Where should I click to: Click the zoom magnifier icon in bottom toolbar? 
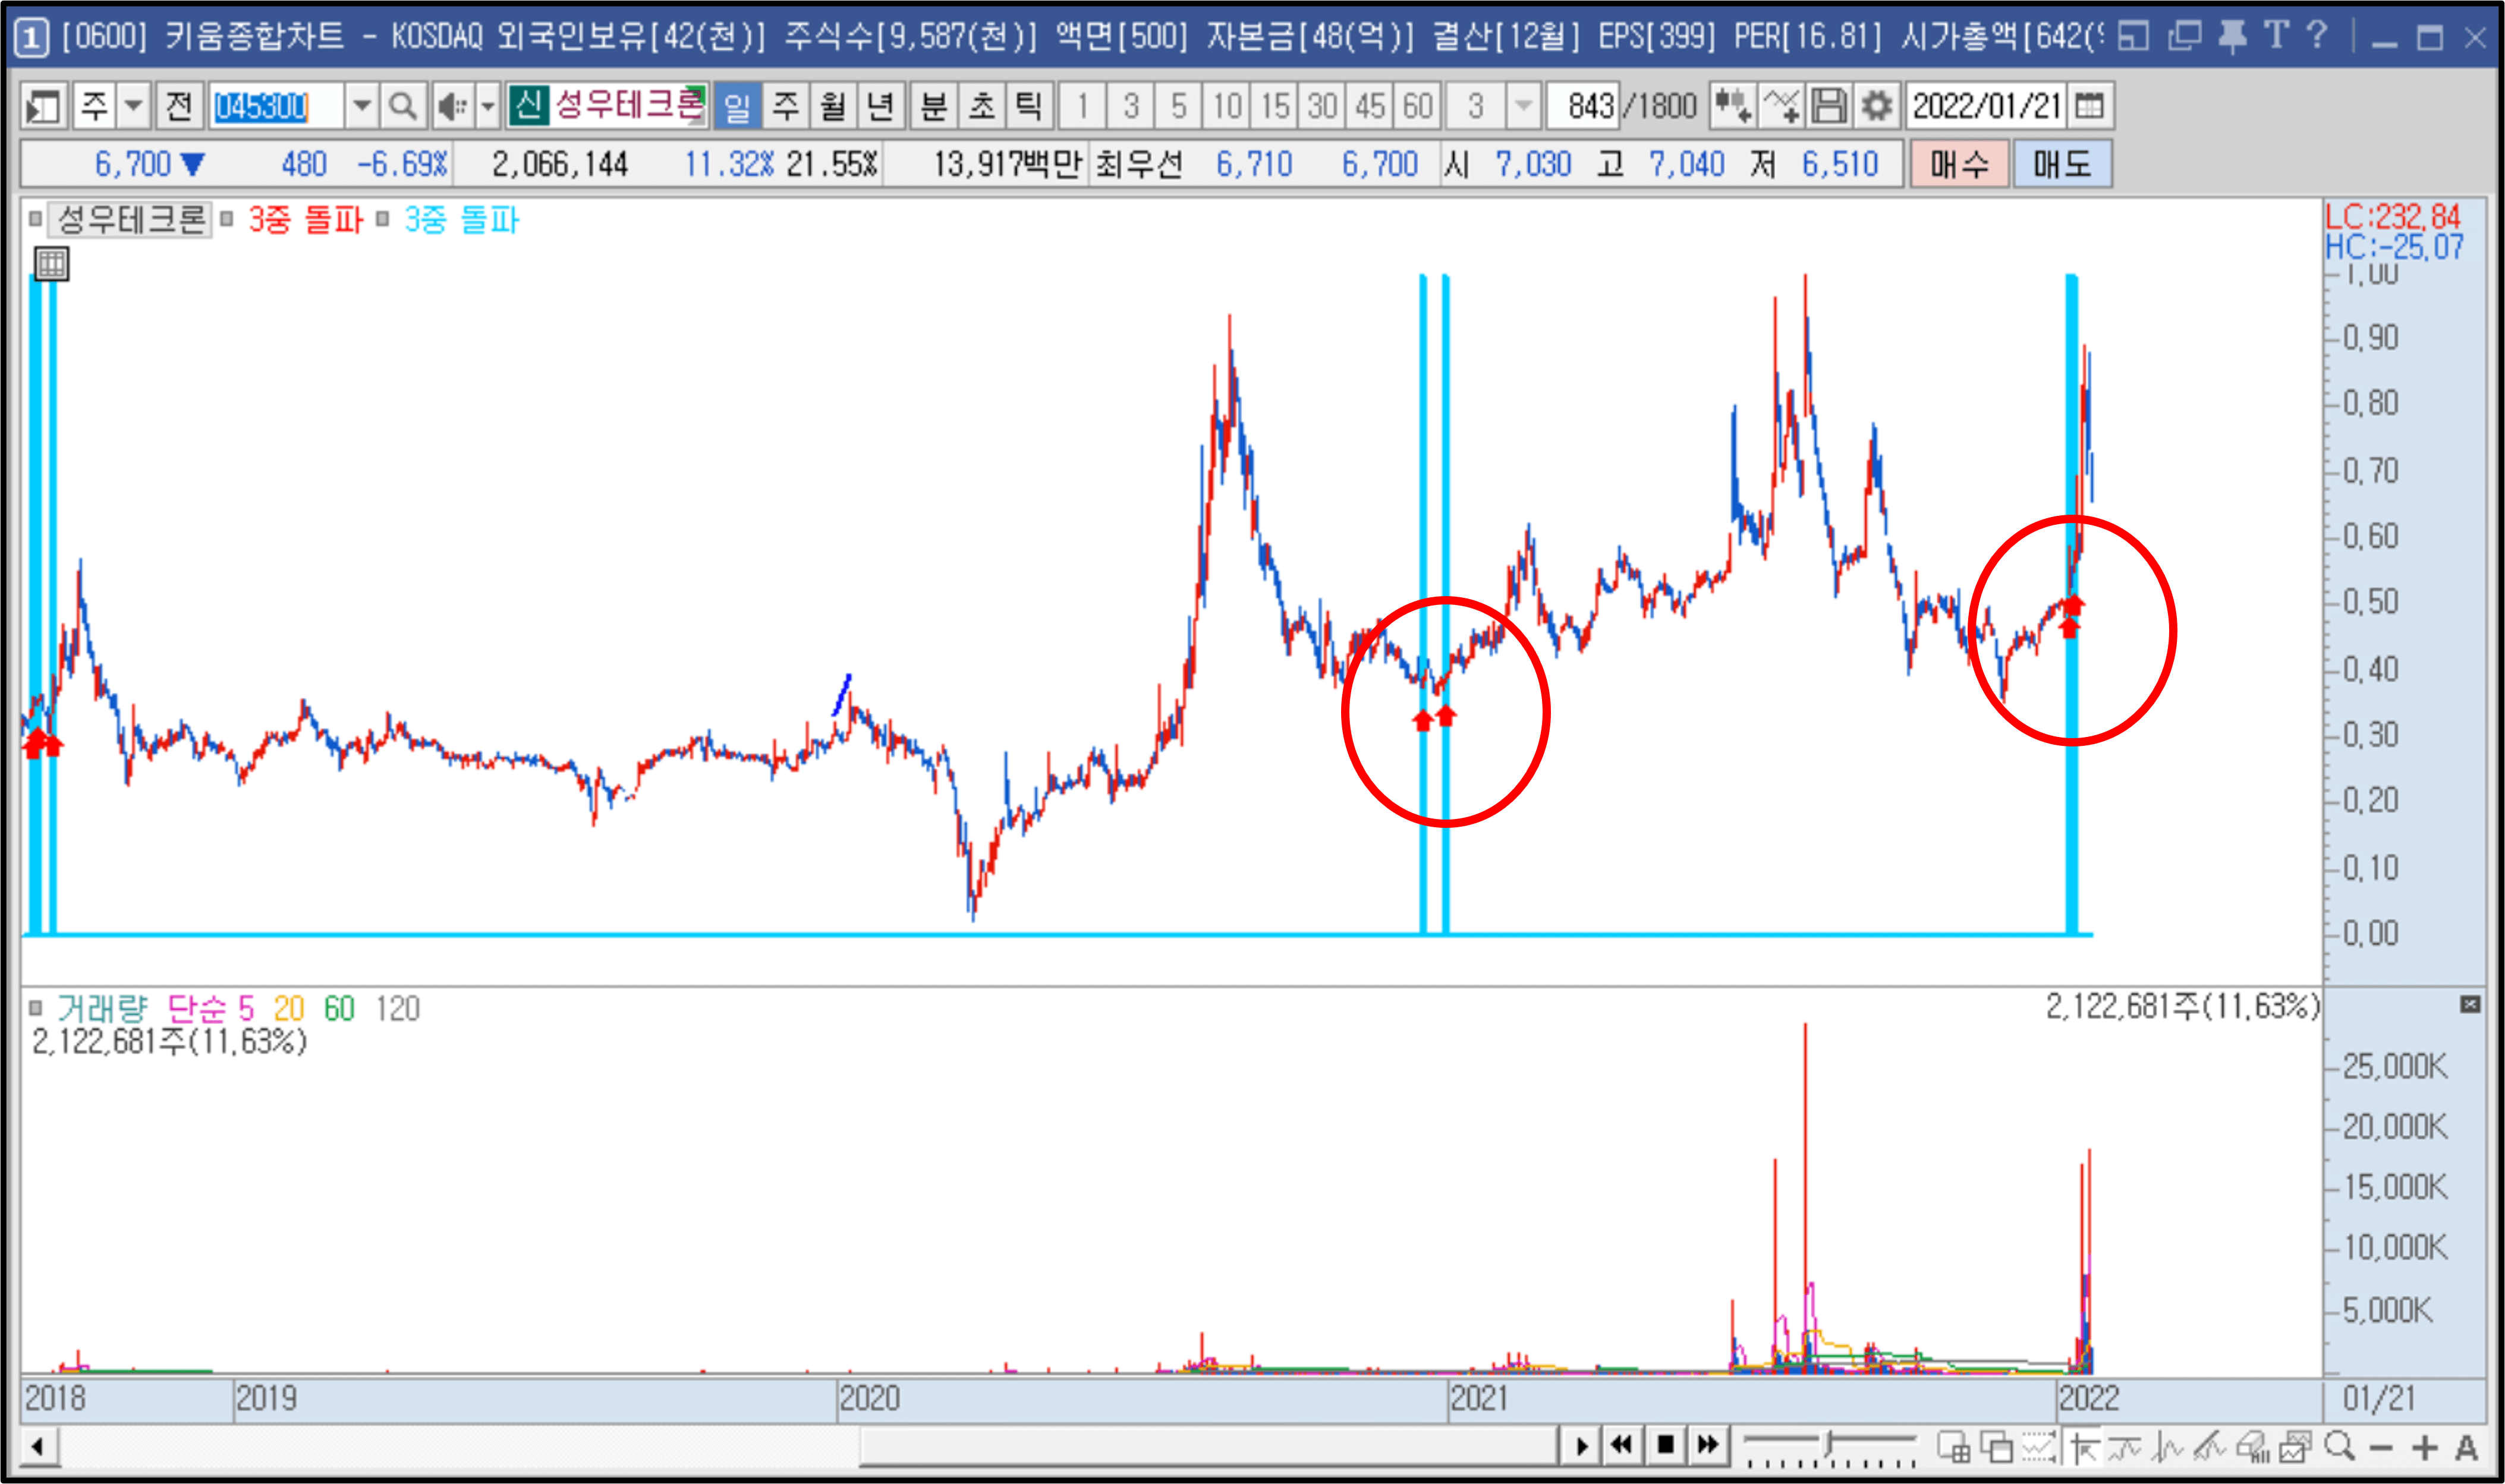pyautogui.click(x=2338, y=1447)
